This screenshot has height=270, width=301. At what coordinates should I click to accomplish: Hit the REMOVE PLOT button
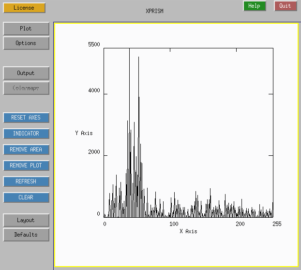click(26, 165)
